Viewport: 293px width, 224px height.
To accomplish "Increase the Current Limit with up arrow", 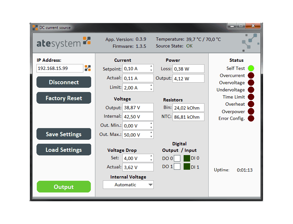I will (151, 85).
